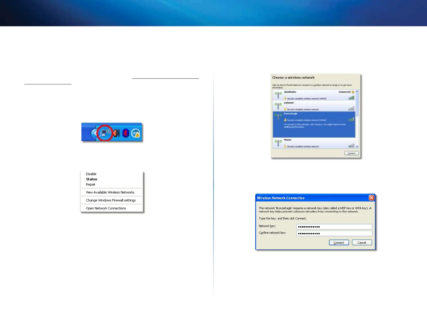Click the Connected status label

tap(345, 92)
